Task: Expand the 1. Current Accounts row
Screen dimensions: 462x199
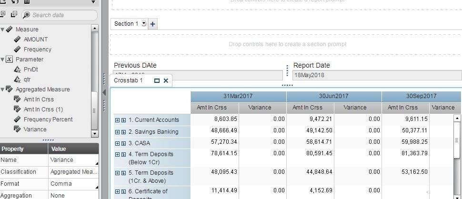Action: [117, 120]
